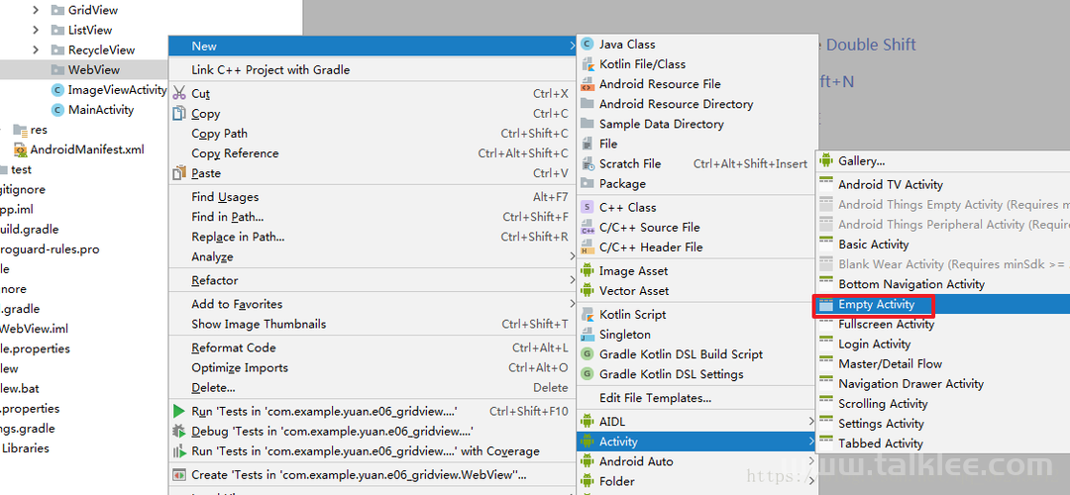This screenshot has height=495, width=1070.
Task: Click the AndroidManifest.xml file icon
Action: coord(21,150)
